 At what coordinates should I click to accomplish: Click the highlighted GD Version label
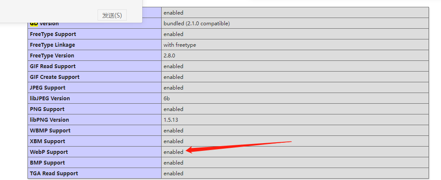click(x=44, y=24)
